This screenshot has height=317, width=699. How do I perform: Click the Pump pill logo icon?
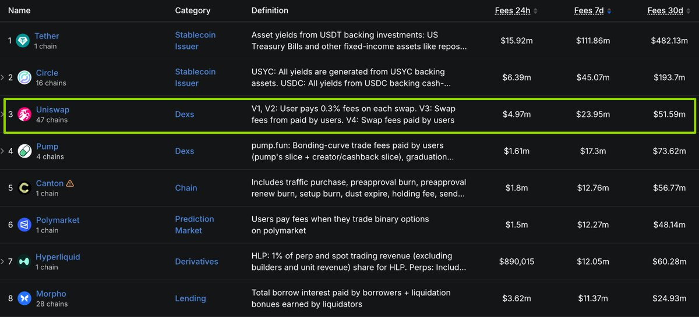click(x=24, y=151)
